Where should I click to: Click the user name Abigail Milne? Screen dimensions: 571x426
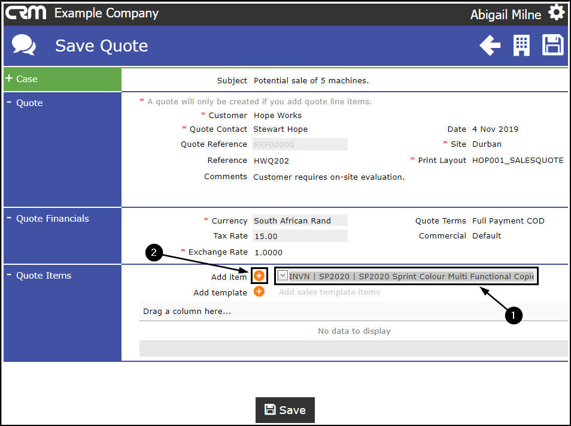point(506,14)
